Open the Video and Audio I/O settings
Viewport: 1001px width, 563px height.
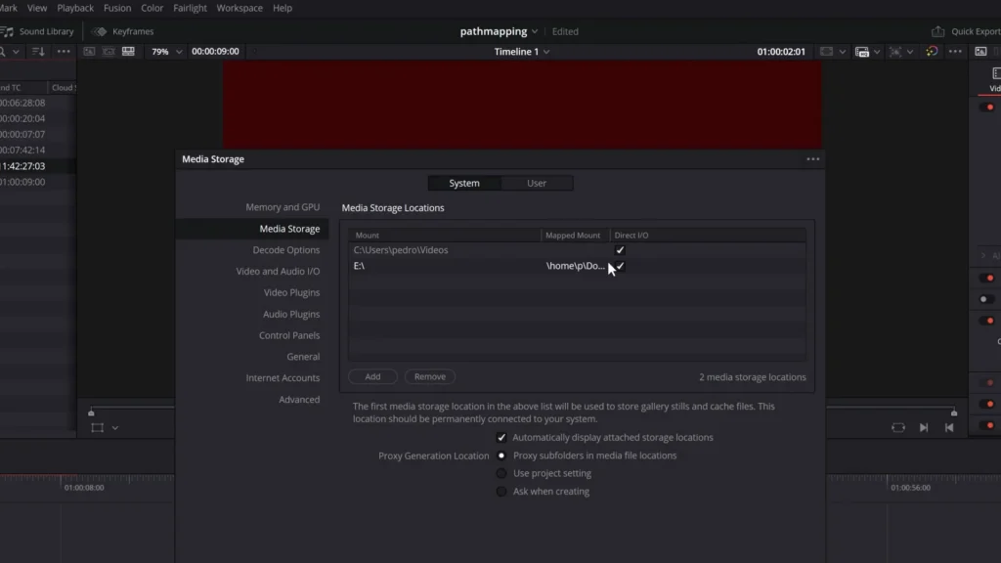(278, 272)
